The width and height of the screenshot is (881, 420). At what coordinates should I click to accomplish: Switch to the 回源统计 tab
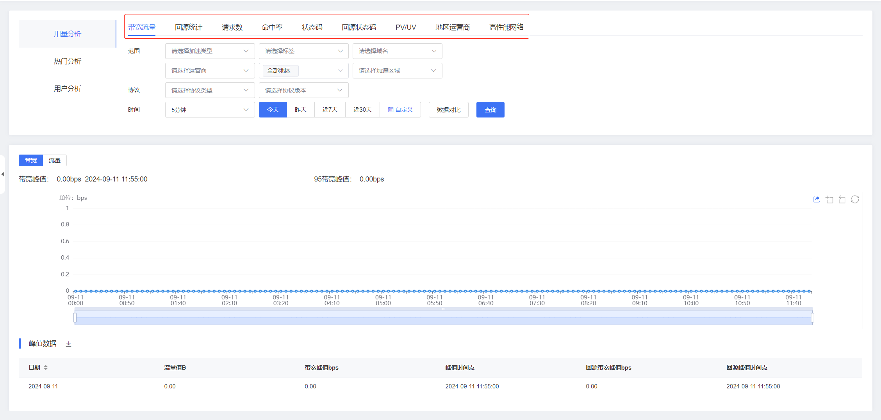pyautogui.click(x=189, y=27)
